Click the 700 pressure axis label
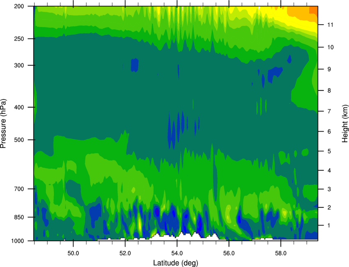Screen dimensions: 349x267 pyautogui.click(x=19, y=189)
